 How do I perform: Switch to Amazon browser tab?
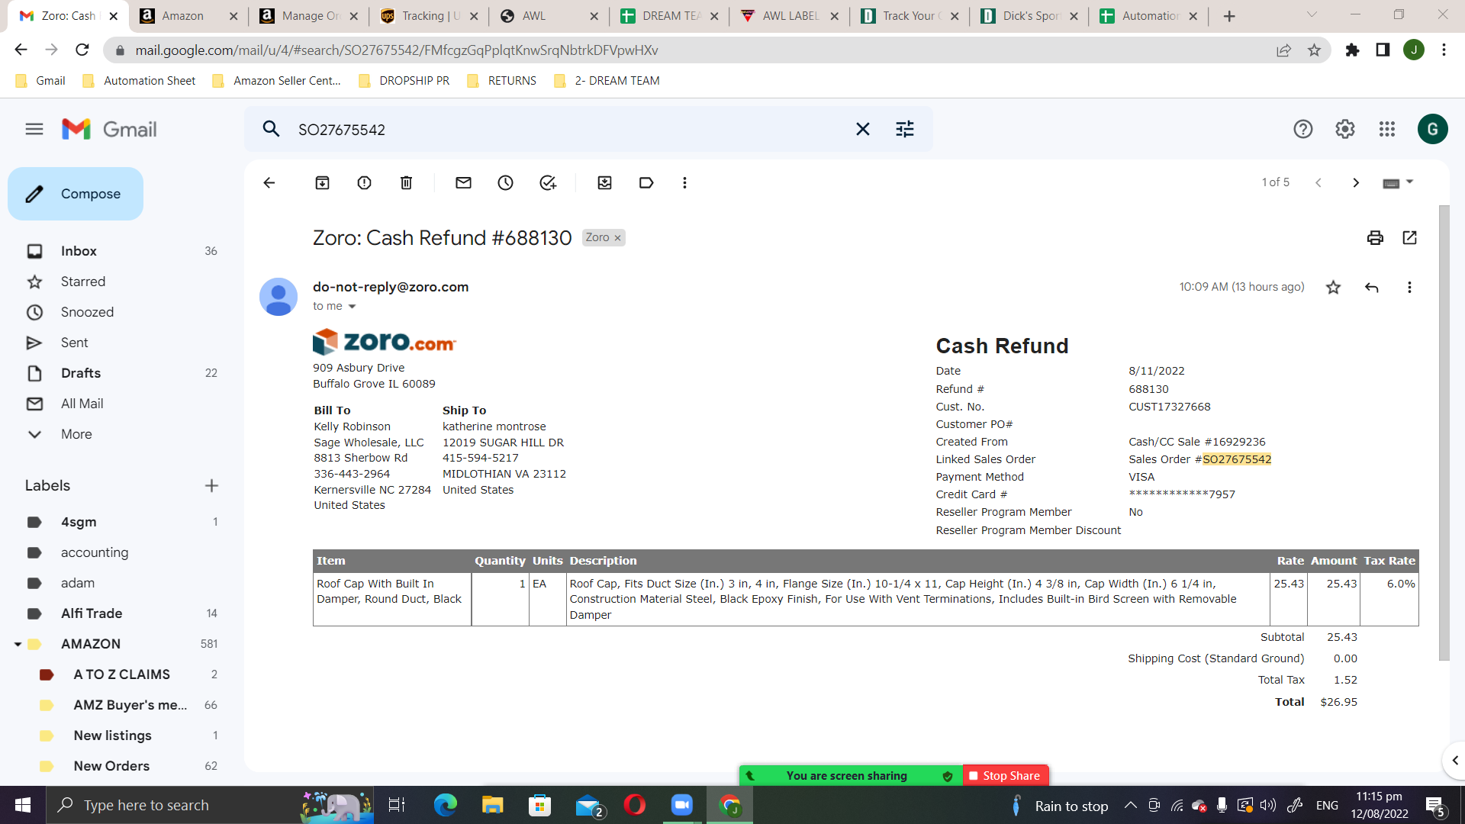(x=188, y=16)
